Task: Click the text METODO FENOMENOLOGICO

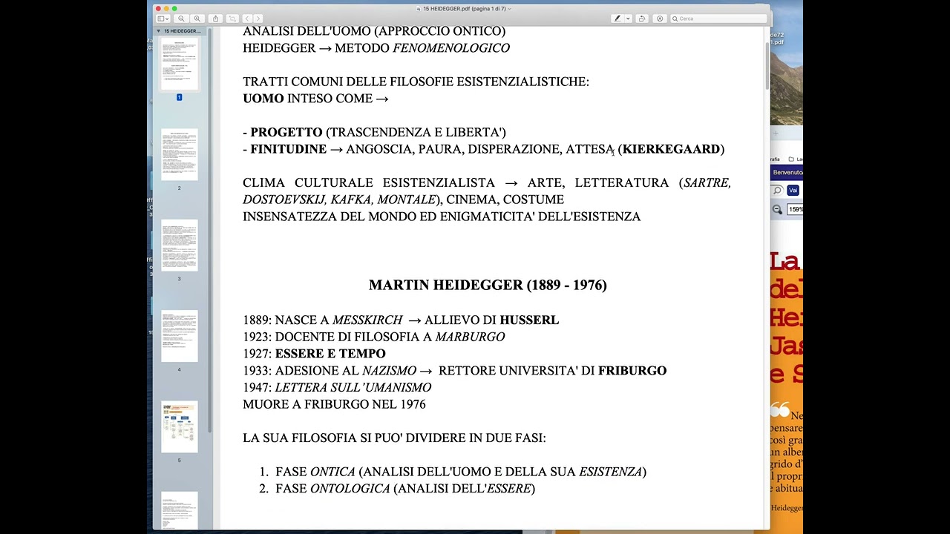Action: coord(422,48)
